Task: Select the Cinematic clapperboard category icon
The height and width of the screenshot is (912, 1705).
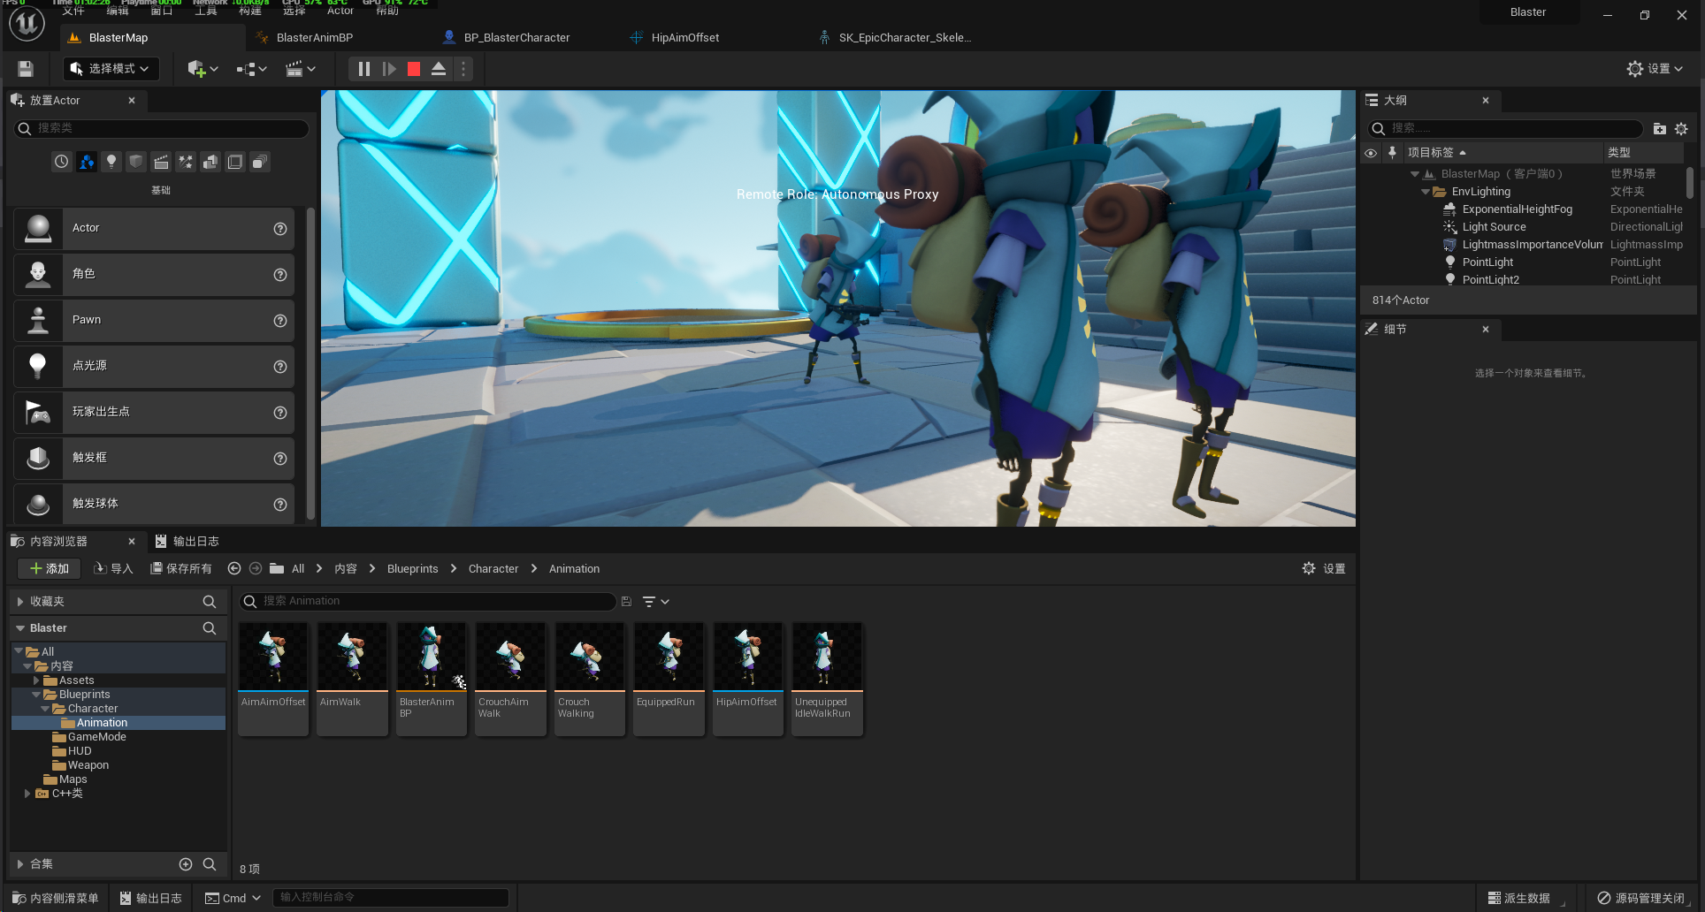Action: (161, 162)
